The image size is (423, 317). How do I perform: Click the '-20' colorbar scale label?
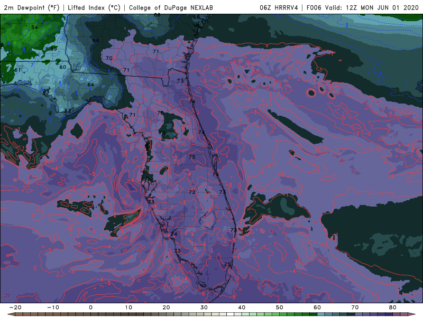click(x=15, y=307)
